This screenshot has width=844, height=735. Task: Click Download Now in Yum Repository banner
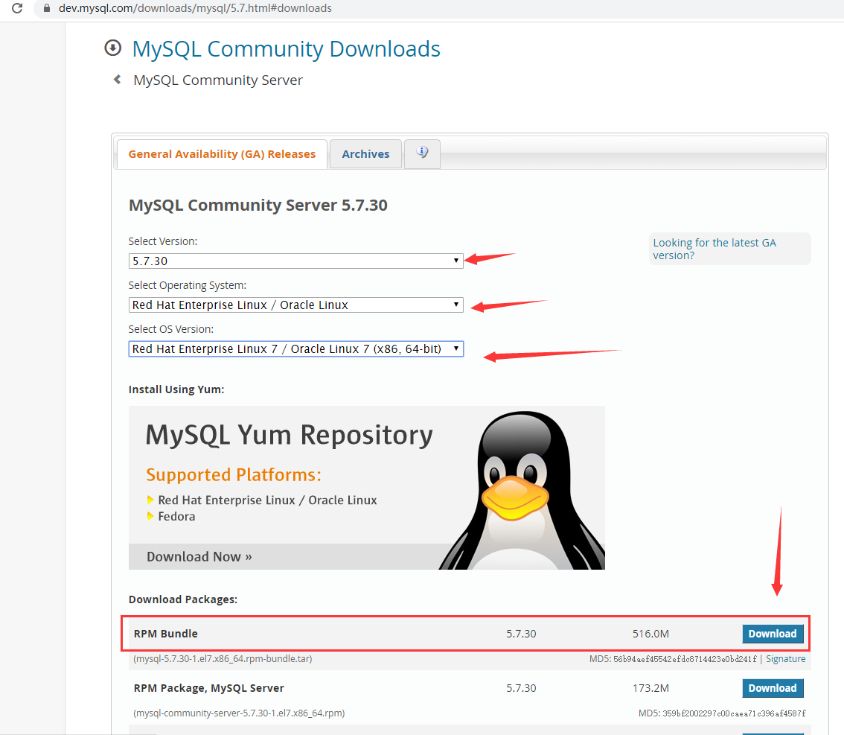pos(199,556)
